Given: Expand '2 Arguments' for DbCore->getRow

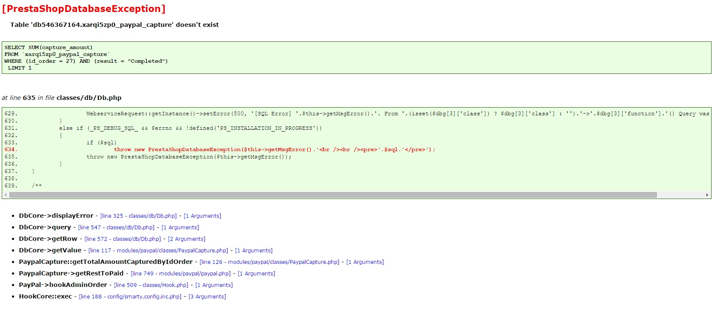Looking at the screenshot, I should point(187,239).
